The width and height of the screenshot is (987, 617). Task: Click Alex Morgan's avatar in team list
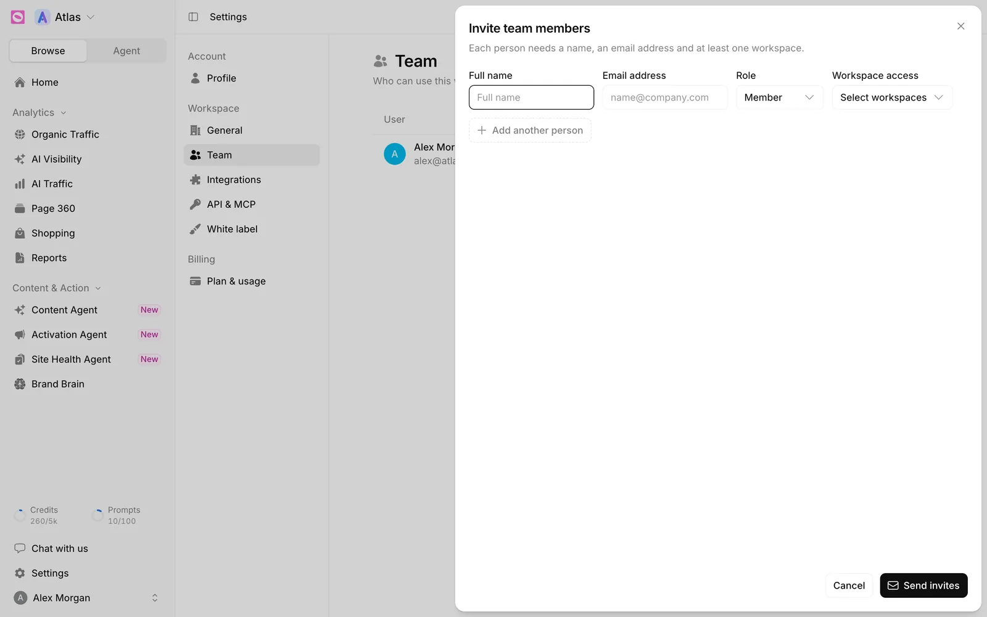(395, 154)
